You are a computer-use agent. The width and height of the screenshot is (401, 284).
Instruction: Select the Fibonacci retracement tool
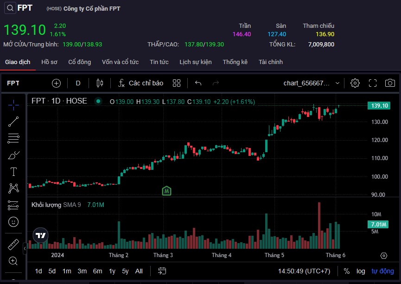13,138
